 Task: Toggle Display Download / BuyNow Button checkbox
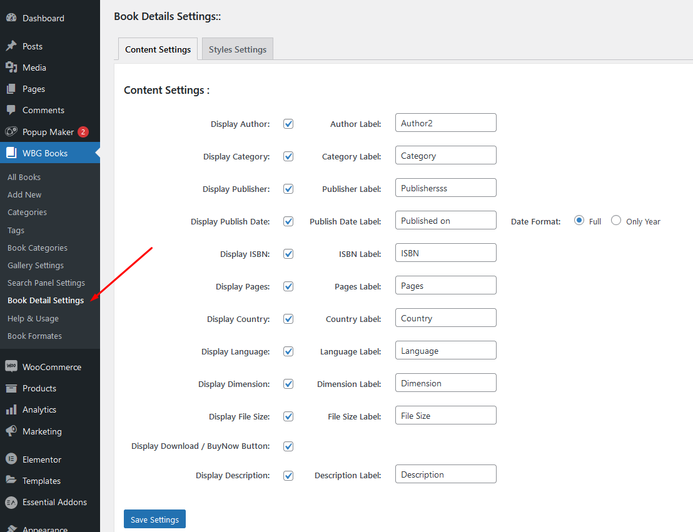288,446
